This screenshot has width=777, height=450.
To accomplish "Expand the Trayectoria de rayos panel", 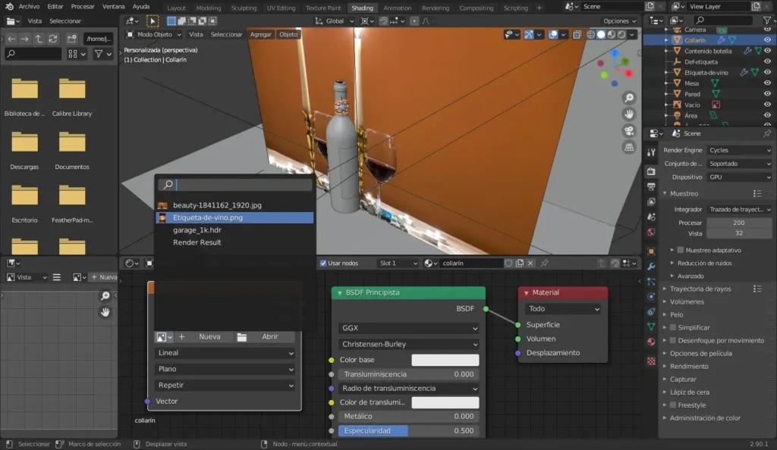I will pos(700,289).
